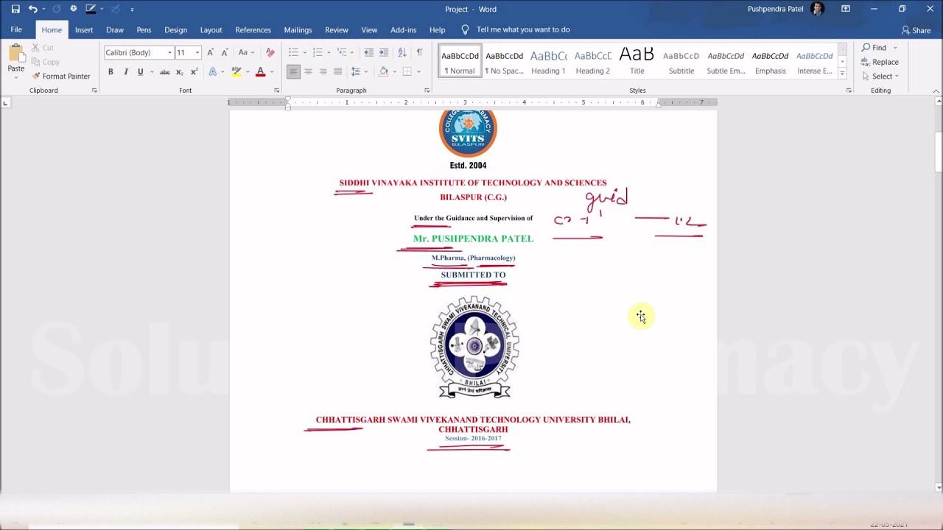Click the Copy command
The image size is (943, 530).
click(x=46, y=62)
